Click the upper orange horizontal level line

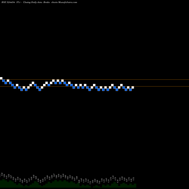tap(94, 79)
